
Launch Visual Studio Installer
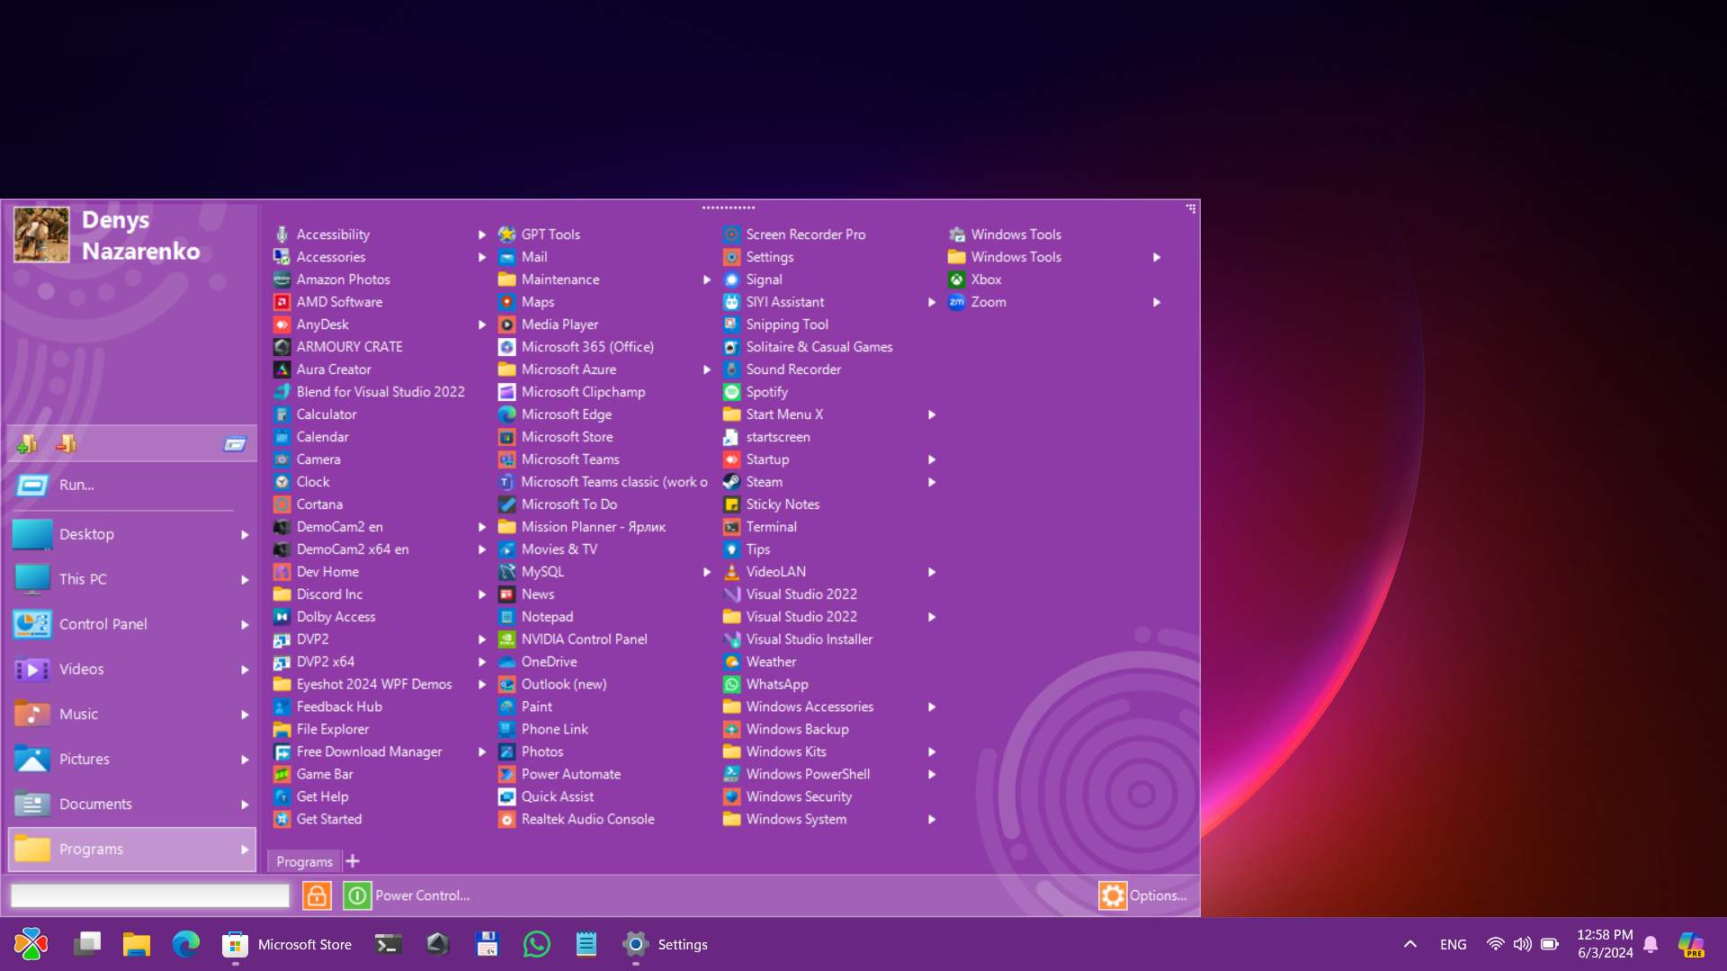(799, 639)
